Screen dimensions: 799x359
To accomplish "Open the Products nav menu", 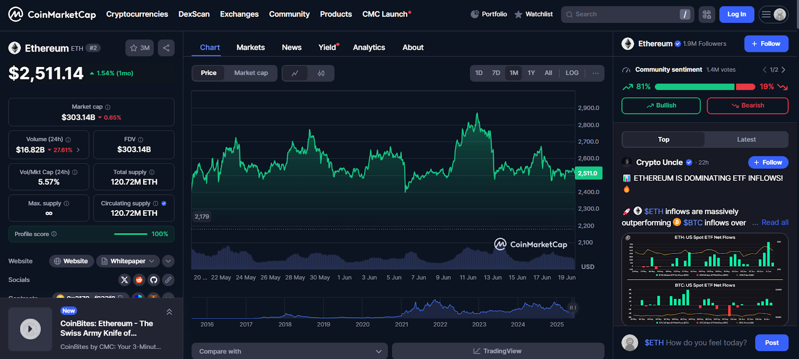I will point(336,14).
